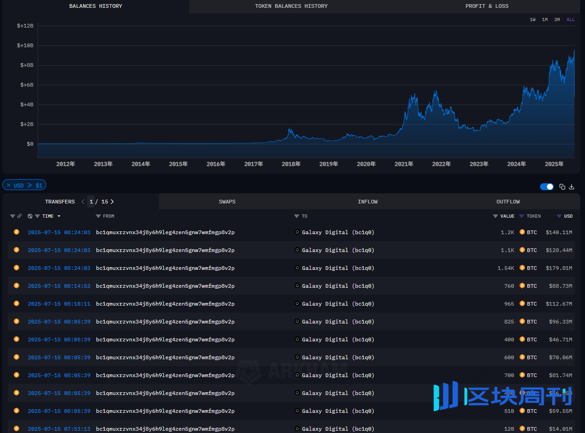Click the $+10B axis label on the chart
Viewport: 585px width, 433px height.
click(25, 45)
